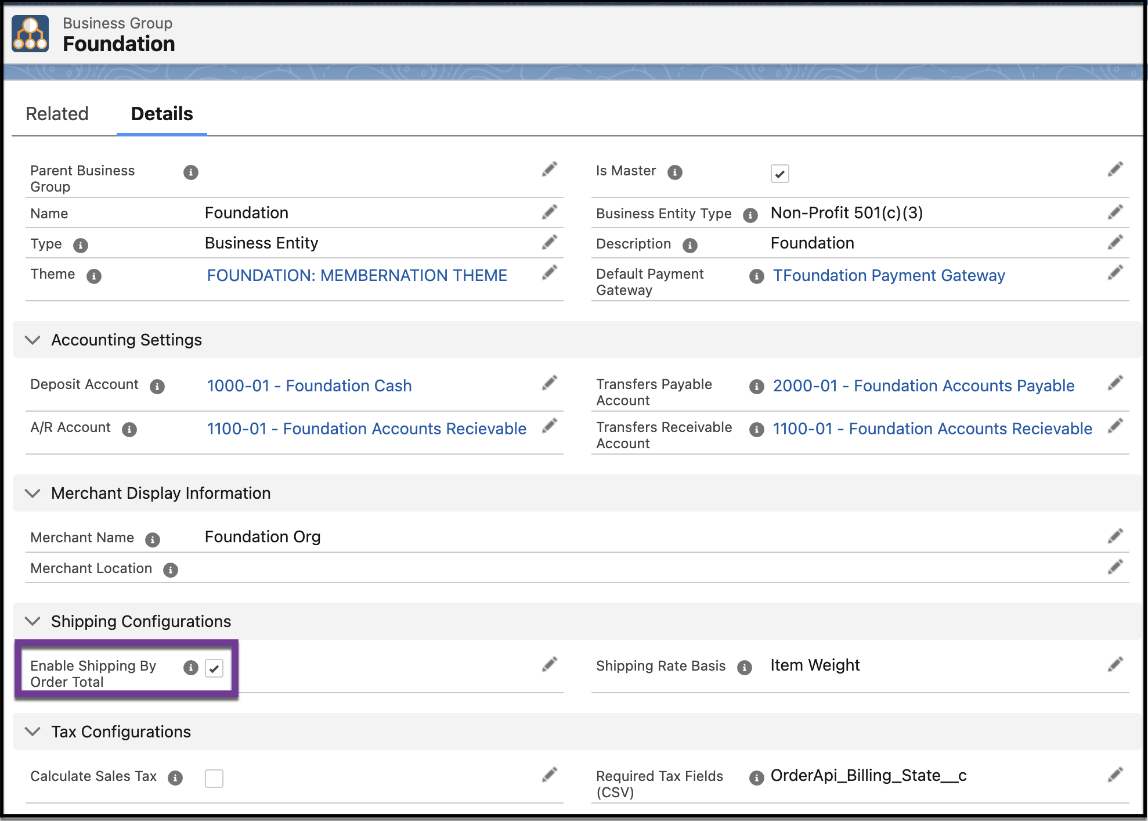1148x821 pixels.
Task: Select the Details tab
Action: click(x=161, y=114)
